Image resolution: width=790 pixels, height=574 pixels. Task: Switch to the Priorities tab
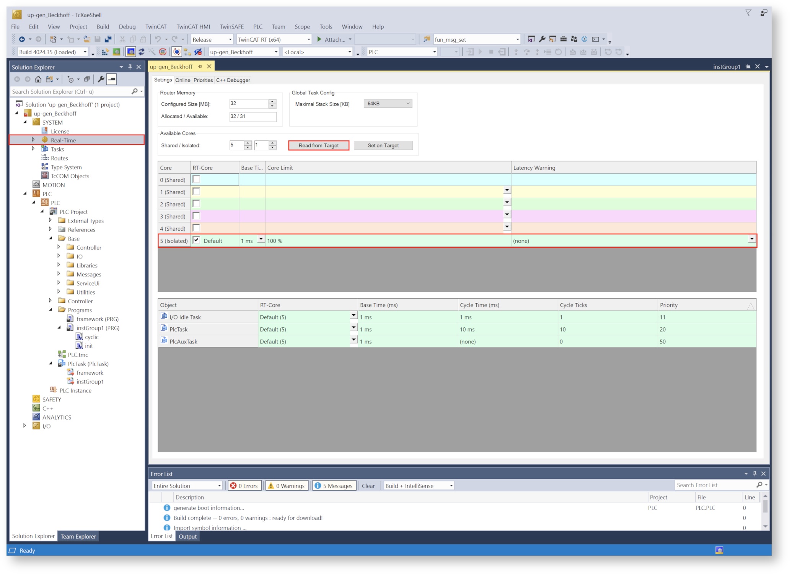203,80
